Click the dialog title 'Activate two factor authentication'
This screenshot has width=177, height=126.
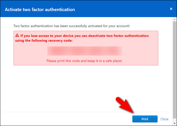[40, 9]
